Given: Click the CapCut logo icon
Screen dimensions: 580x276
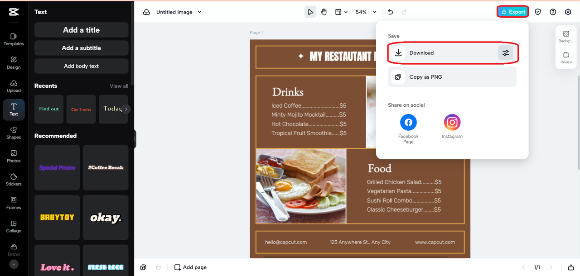Looking at the screenshot, I should (x=14, y=12).
